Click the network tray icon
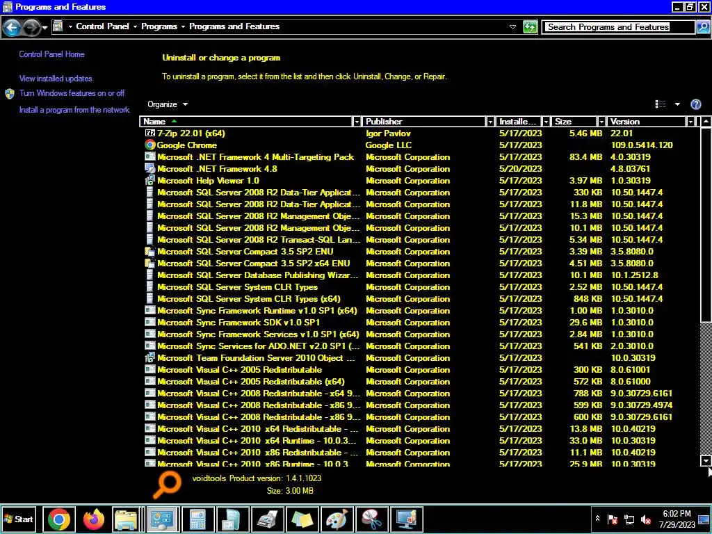The width and height of the screenshot is (712, 534). (629, 519)
